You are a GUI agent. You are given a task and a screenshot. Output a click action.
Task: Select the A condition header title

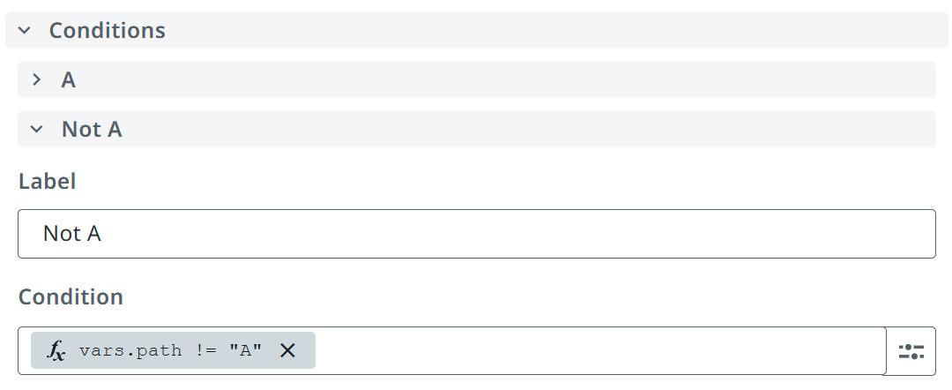[x=68, y=79]
